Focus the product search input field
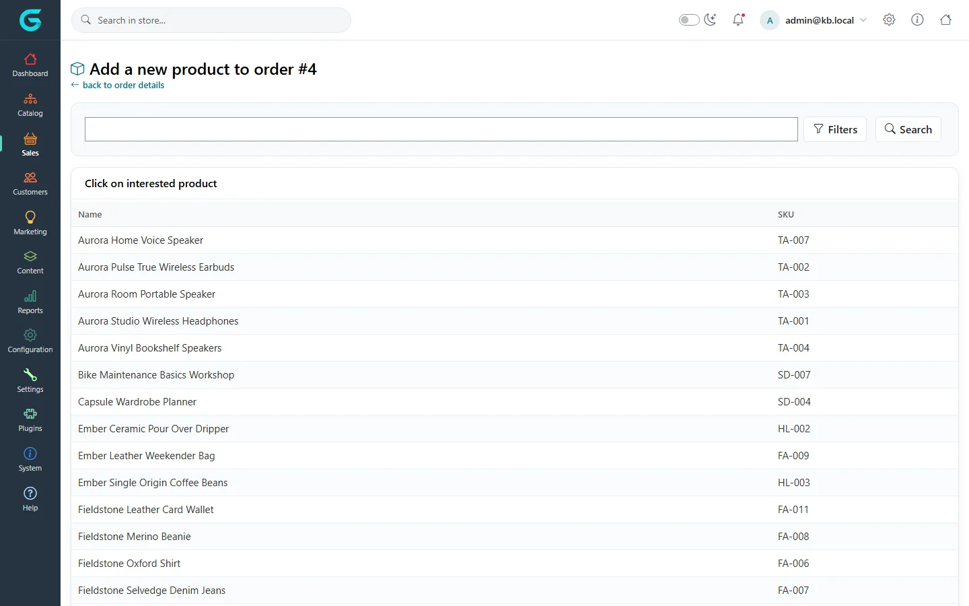The width and height of the screenshot is (969, 606). click(441, 129)
